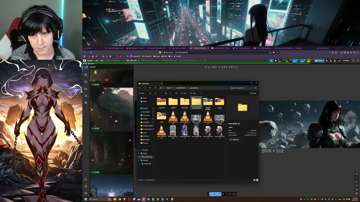The image size is (360, 202).
Task: Collapse the This PC tree node
Action: pos(139,153)
